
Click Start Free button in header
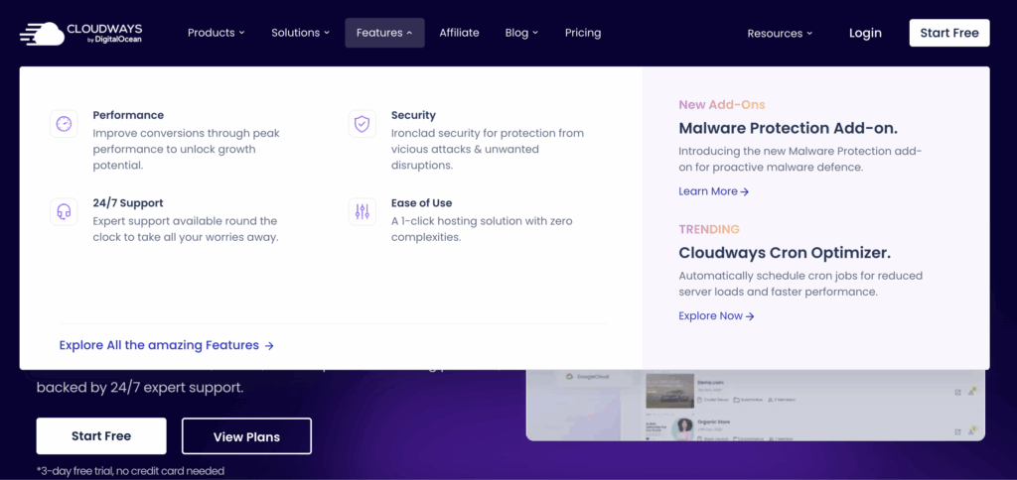(948, 33)
